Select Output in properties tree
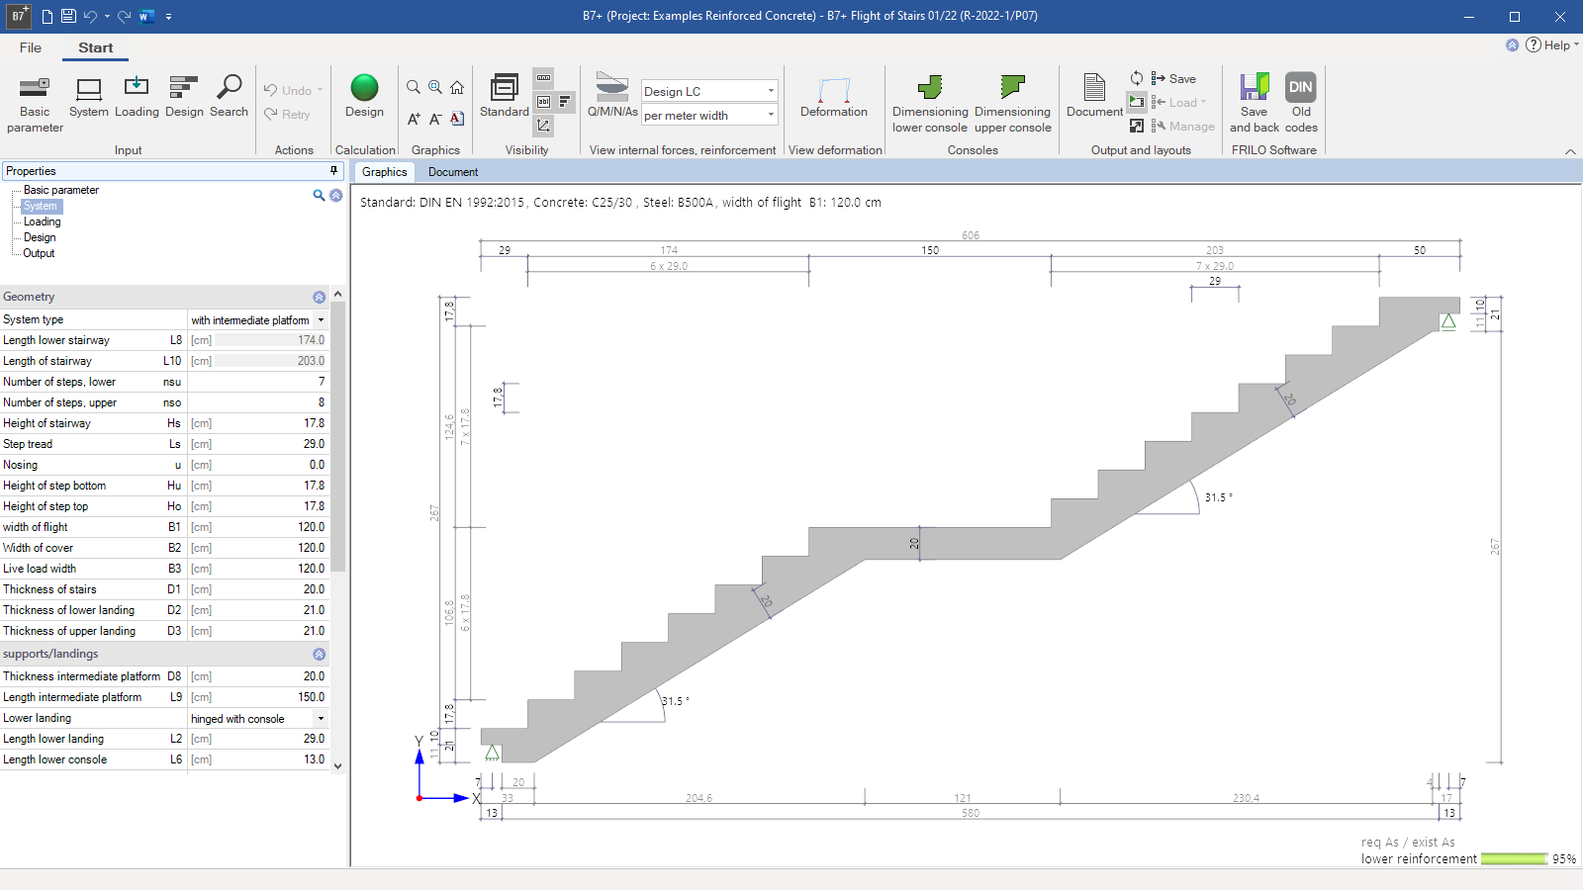The width and height of the screenshot is (1583, 890). pos(40,253)
